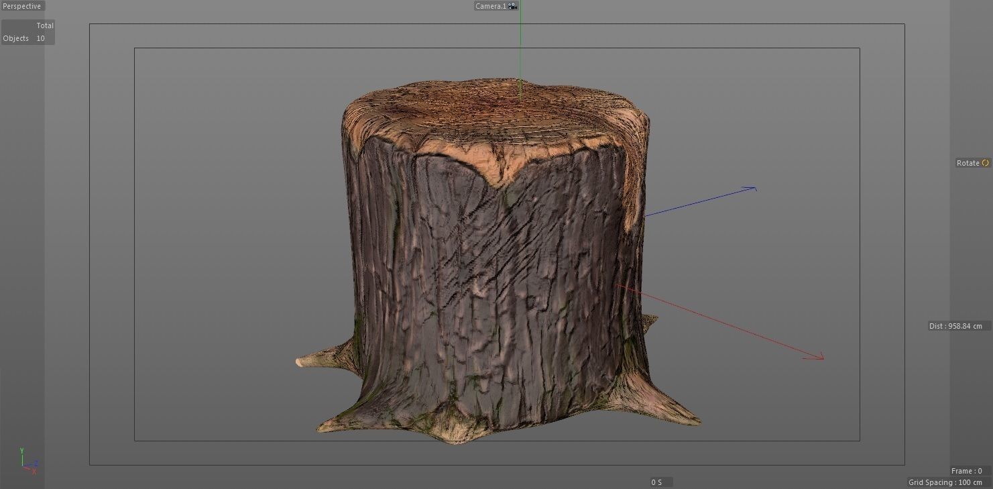993x489 pixels.
Task: Click the blue Z axis arrow tip
Action: click(x=751, y=188)
